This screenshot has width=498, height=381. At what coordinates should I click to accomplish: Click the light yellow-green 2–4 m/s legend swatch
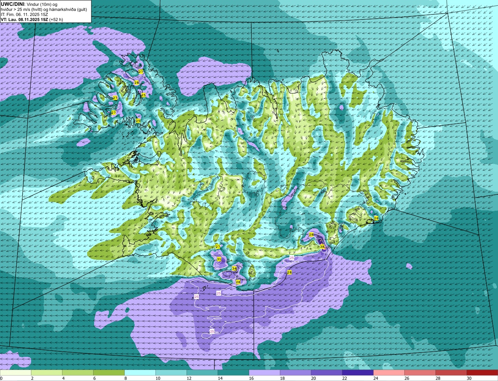point(47,373)
